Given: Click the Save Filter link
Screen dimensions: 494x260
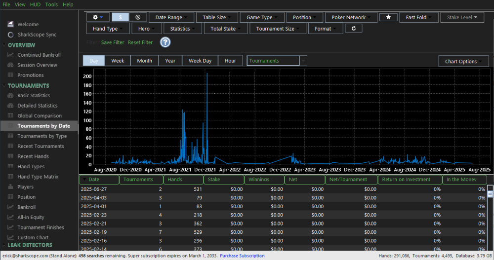Looking at the screenshot, I should [113, 42].
